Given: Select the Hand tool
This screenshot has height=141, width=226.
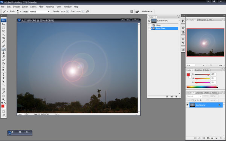Looking at the screenshot, I should point(3,96).
